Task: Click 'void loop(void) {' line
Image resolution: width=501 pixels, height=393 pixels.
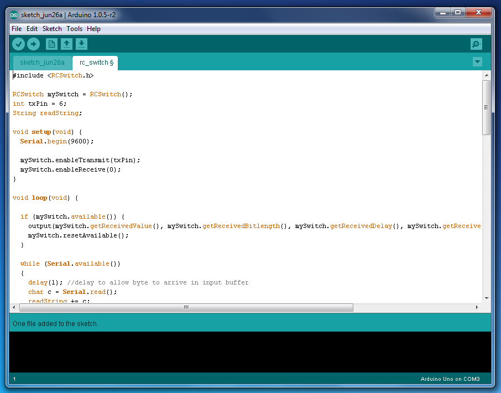Action: point(45,198)
